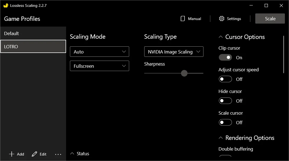Click the Scale button
The image size is (289, 161).
pyautogui.click(x=270, y=18)
